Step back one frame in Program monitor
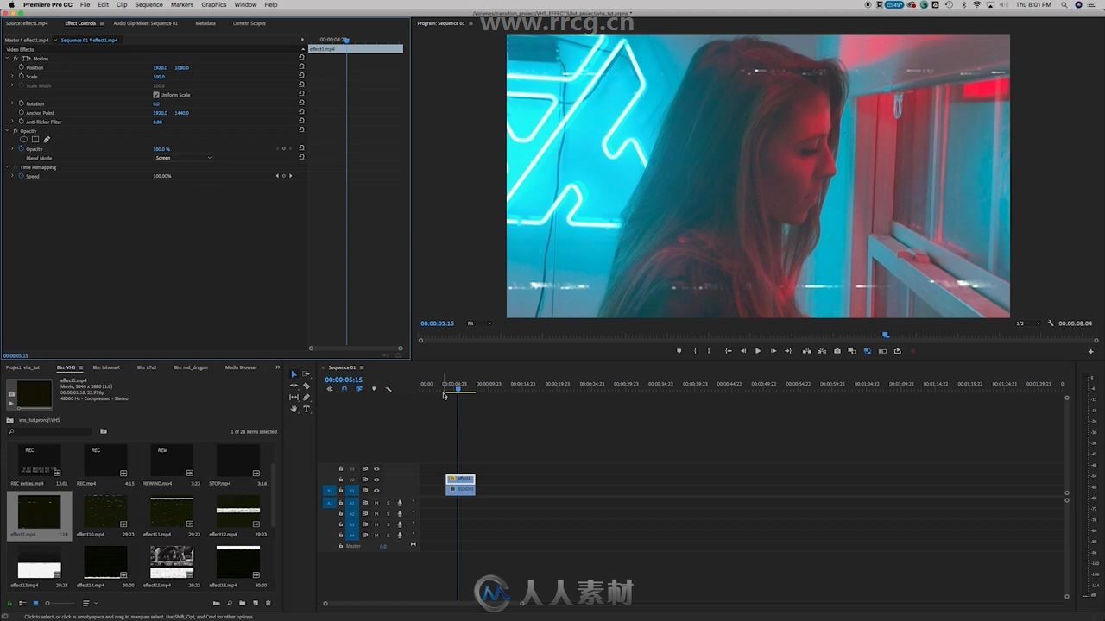Screen dimensions: 1105x621 [743, 351]
